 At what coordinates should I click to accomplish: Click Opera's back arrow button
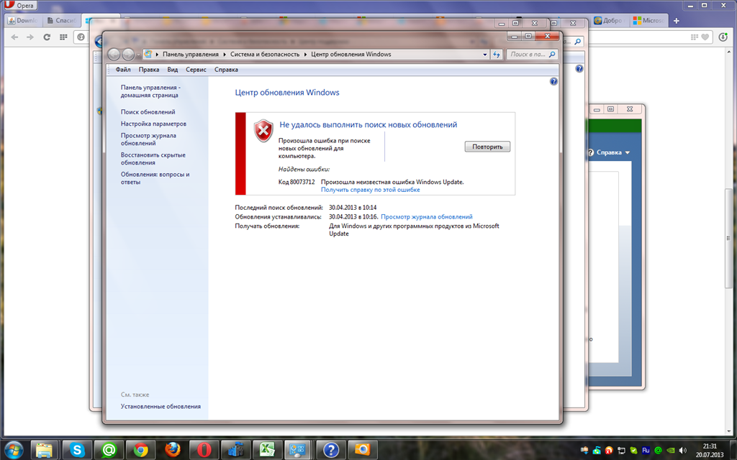coord(14,37)
